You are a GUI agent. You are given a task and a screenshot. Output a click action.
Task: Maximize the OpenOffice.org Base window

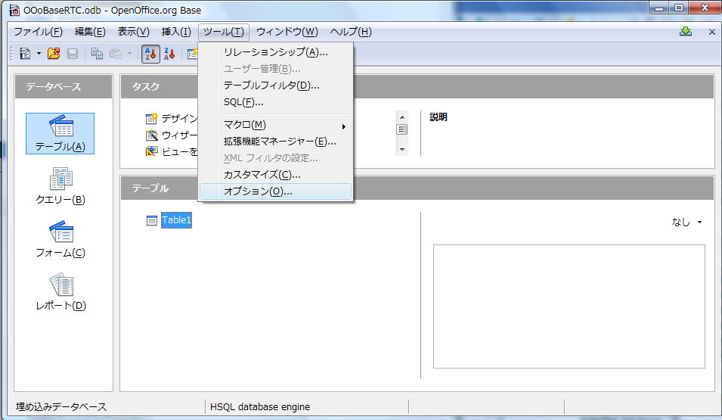679,8
